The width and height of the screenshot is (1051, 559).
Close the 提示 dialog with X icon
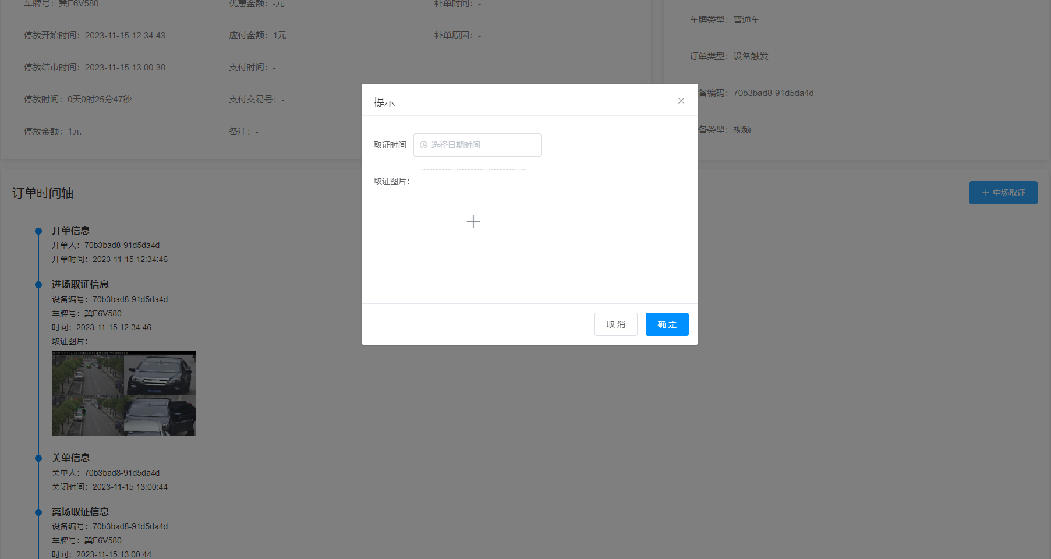click(681, 101)
